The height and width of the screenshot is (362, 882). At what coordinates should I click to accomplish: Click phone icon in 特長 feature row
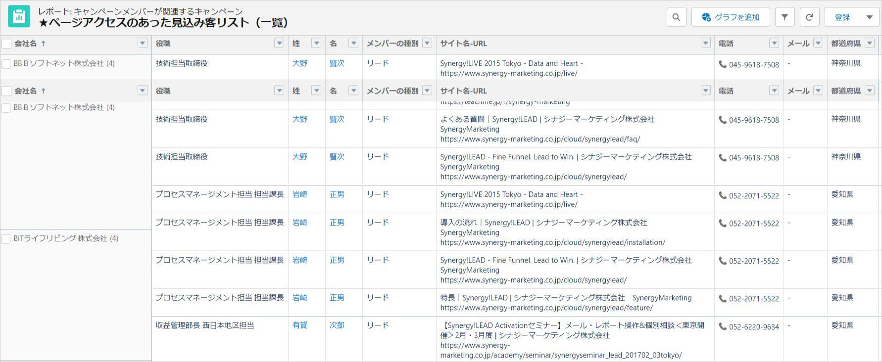tap(723, 298)
